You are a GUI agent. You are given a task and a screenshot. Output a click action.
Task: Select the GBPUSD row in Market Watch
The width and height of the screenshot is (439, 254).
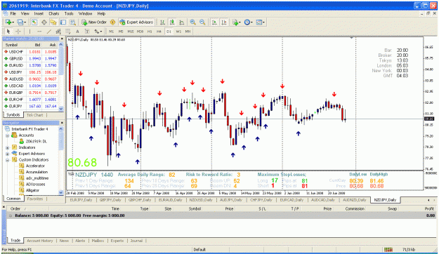pos(30,58)
